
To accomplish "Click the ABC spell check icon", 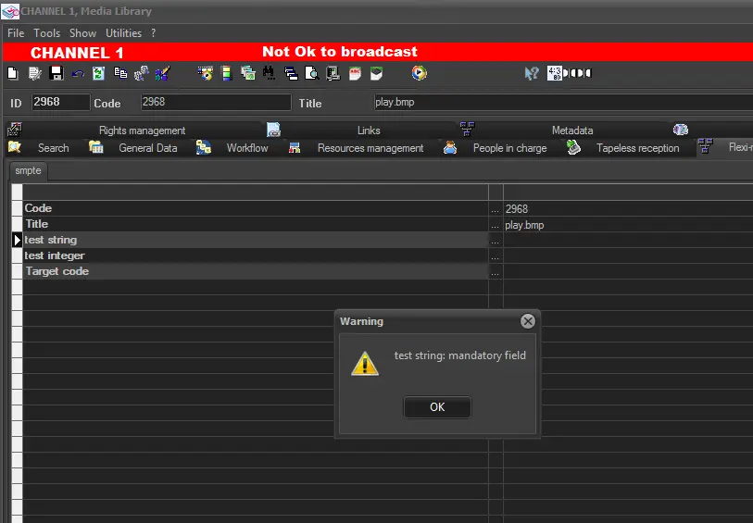I will coord(355,73).
